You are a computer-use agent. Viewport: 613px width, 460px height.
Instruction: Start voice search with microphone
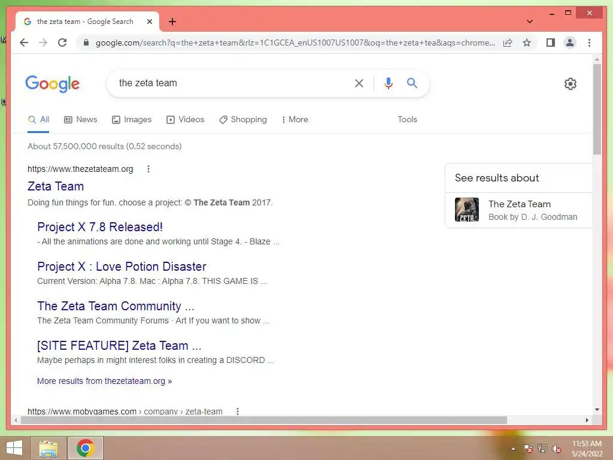tap(388, 83)
